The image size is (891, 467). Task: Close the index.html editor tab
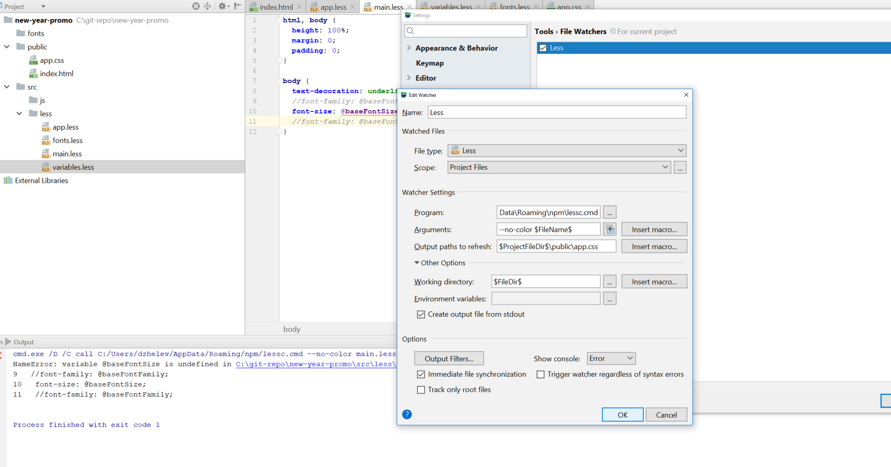299,7
